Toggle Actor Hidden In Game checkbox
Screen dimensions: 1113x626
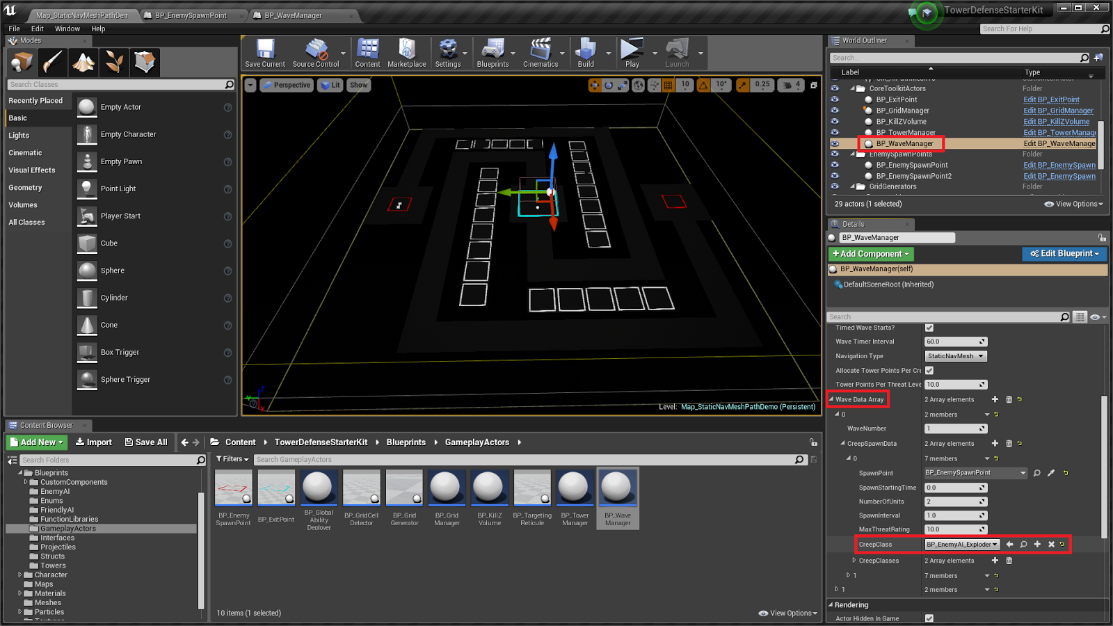(929, 618)
